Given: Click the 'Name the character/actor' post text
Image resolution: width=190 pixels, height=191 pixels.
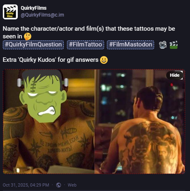Looking at the screenshot, I should (89, 32).
